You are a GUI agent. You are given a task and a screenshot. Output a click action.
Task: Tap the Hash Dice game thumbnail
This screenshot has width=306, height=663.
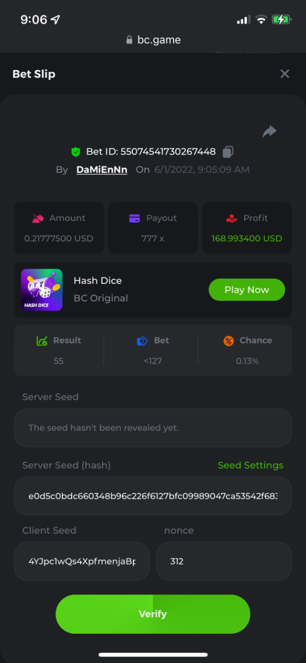click(42, 290)
